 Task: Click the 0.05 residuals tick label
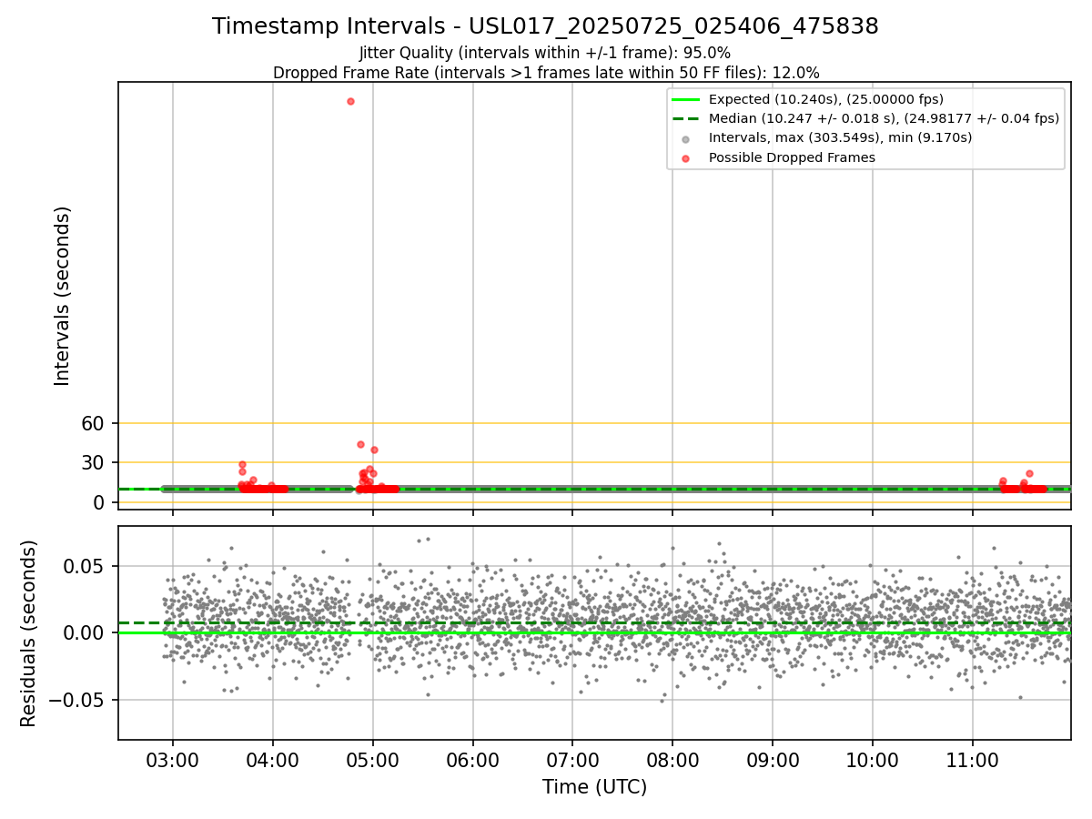coord(86,566)
